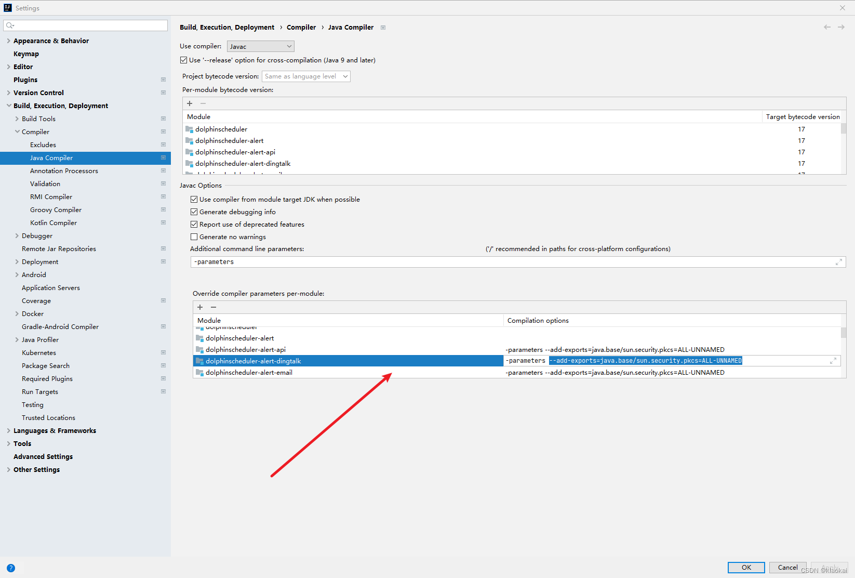Click project-level icon beside Required Plugins
The width and height of the screenshot is (855, 578).
(163, 378)
